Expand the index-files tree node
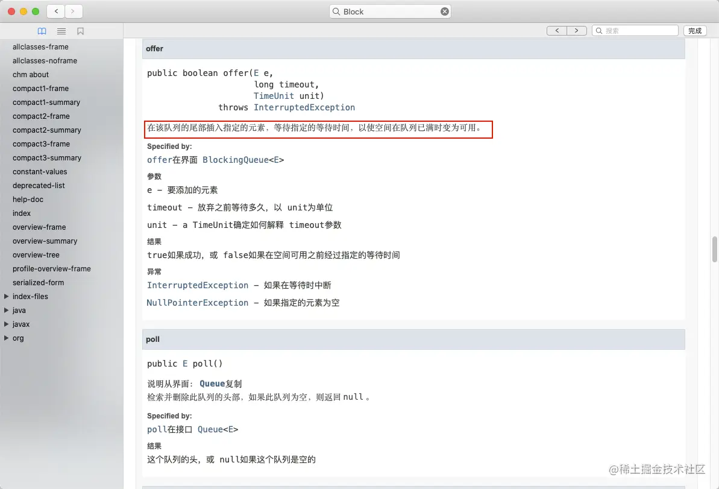This screenshot has height=489, width=719. (x=7, y=296)
